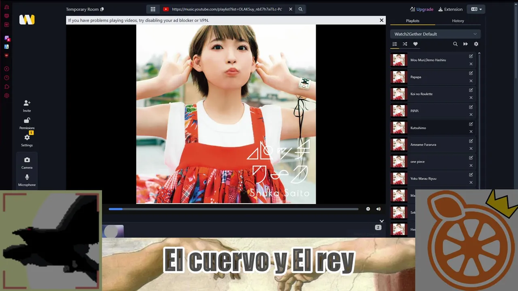Screen dimensions: 518x291
Task: Select the Ameame Furarura title
Action: click(x=423, y=145)
